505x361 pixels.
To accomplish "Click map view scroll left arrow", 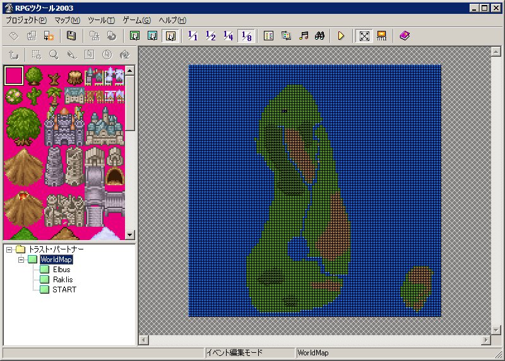I will (144, 340).
